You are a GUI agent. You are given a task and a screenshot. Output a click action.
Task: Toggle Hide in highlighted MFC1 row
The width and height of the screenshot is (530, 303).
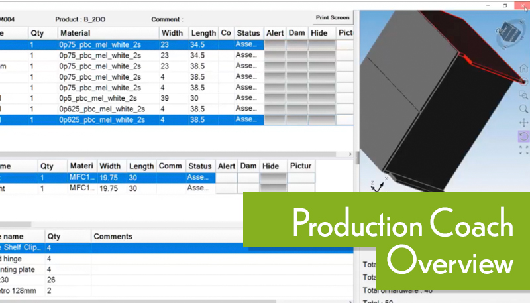point(274,178)
